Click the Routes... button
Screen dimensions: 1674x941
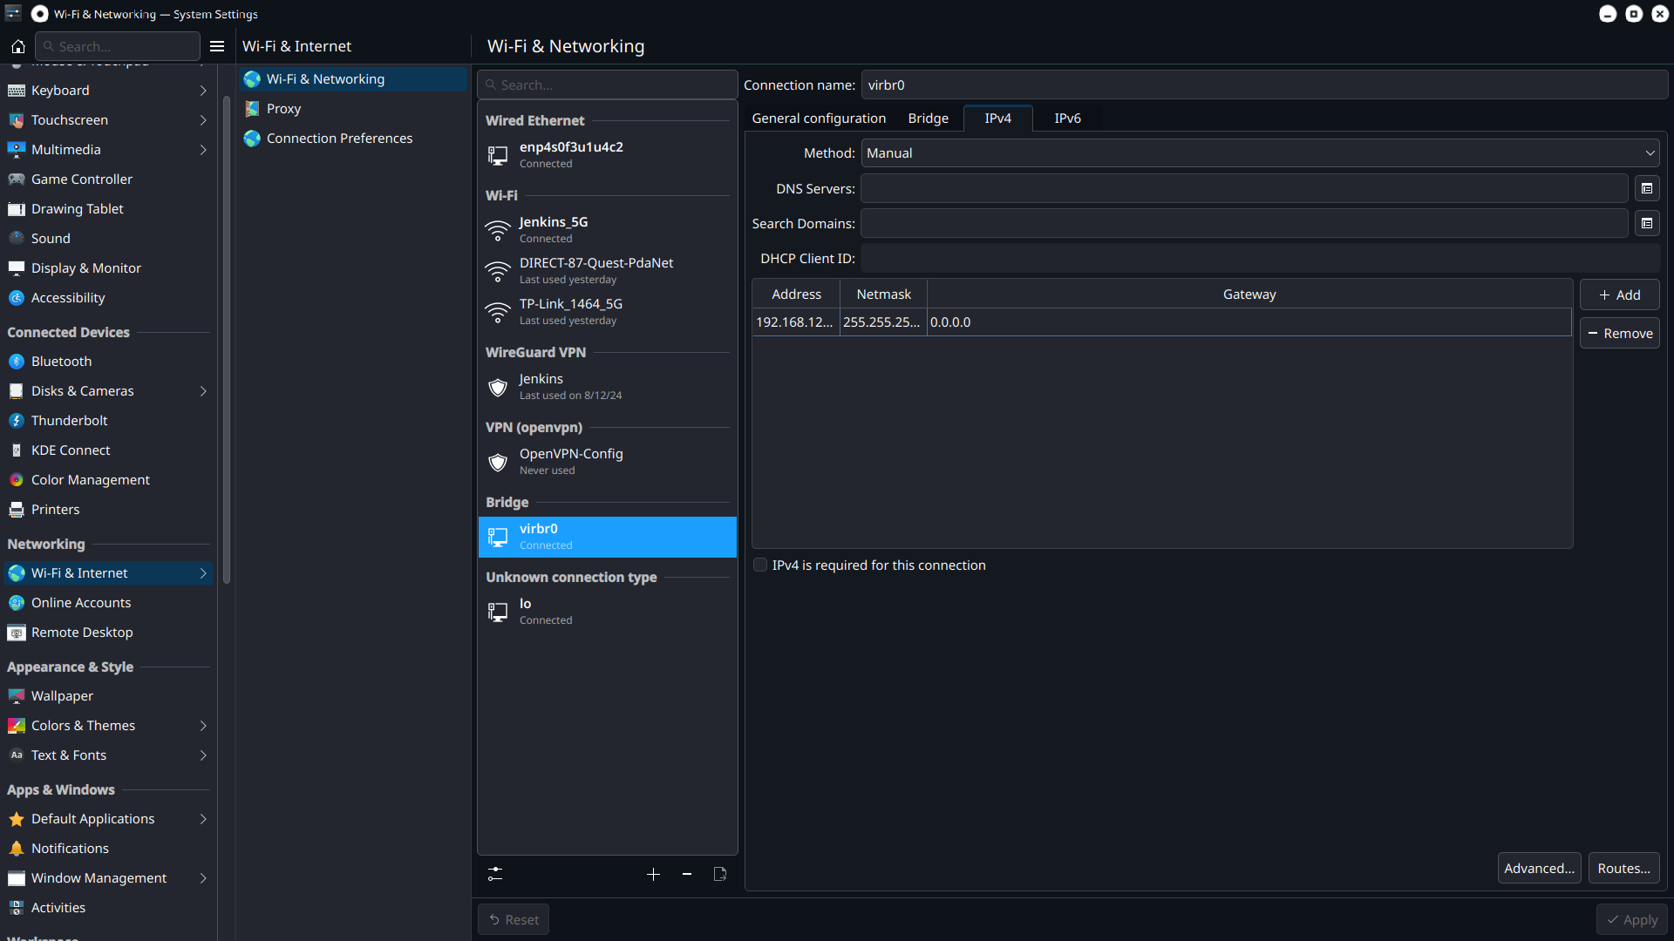click(x=1623, y=869)
